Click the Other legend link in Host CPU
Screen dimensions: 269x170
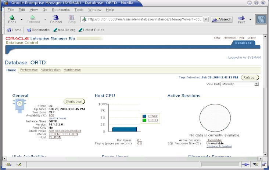(153, 116)
